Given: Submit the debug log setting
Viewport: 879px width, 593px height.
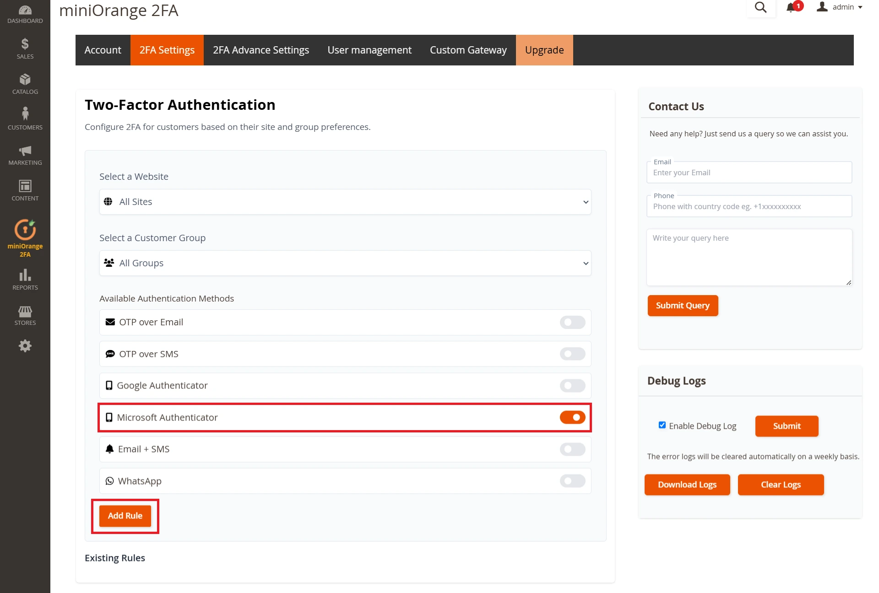Looking at the screenshot, I should [787, 426].
